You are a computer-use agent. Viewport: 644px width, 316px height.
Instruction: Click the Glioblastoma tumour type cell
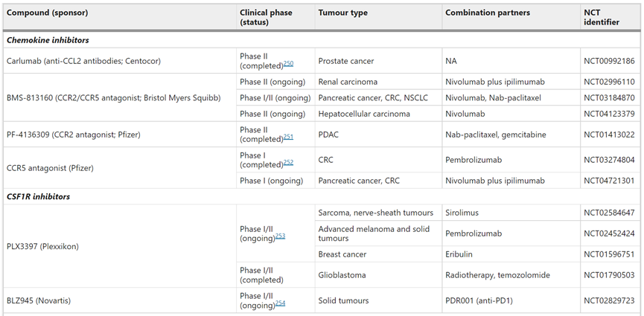[378, 275]
